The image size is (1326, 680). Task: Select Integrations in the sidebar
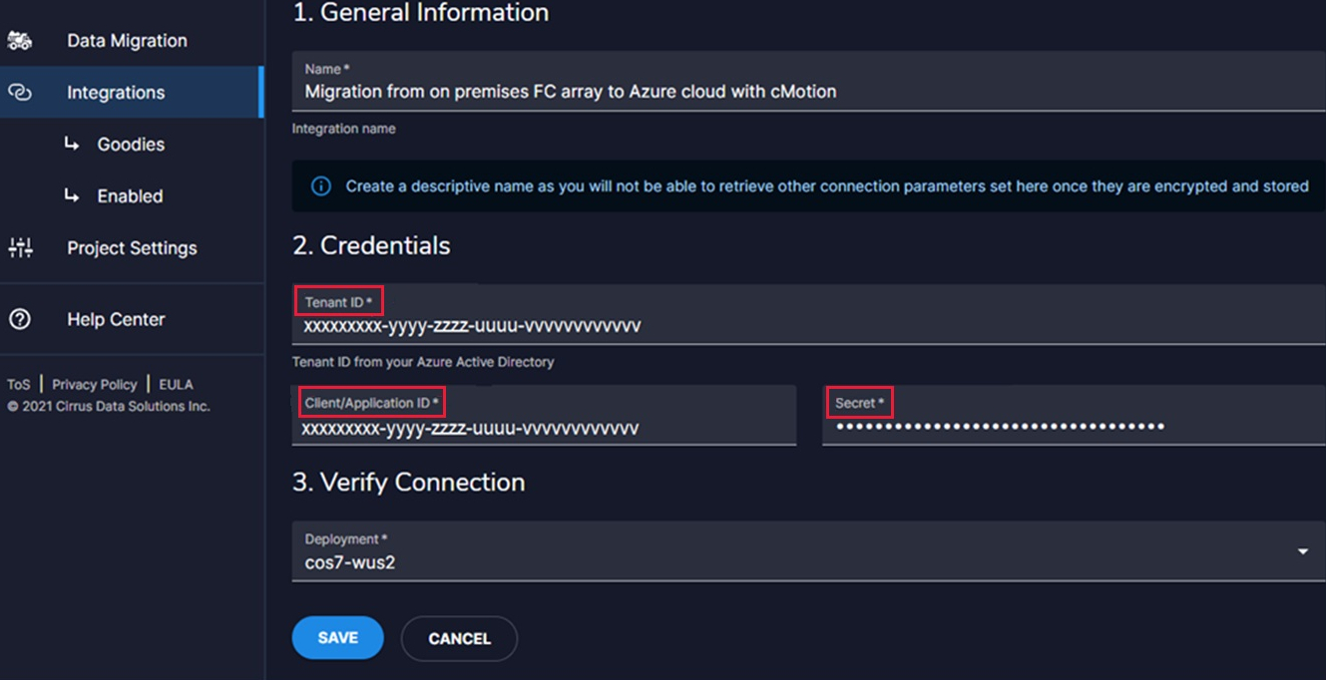coord(116,93)
